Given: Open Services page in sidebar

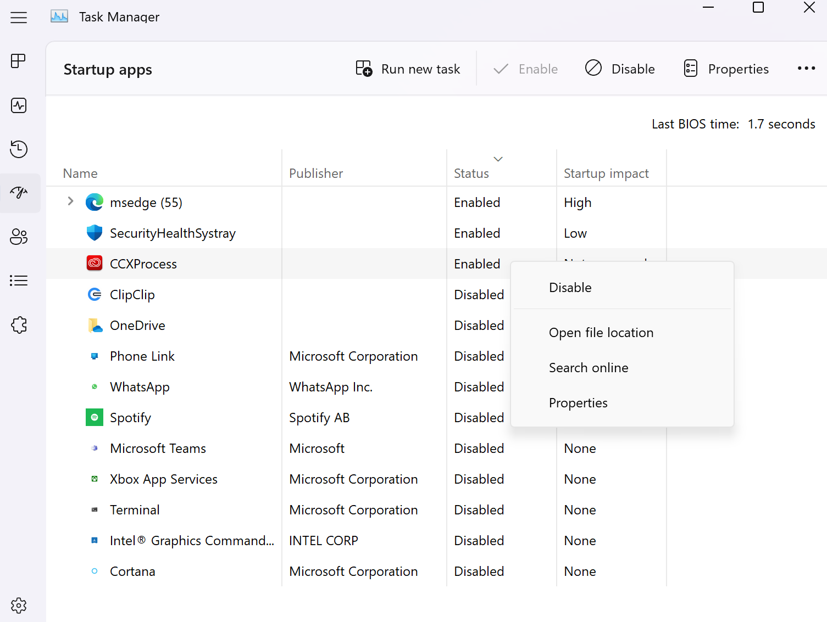Looking at the screenshot, I should tap(19, 325).
